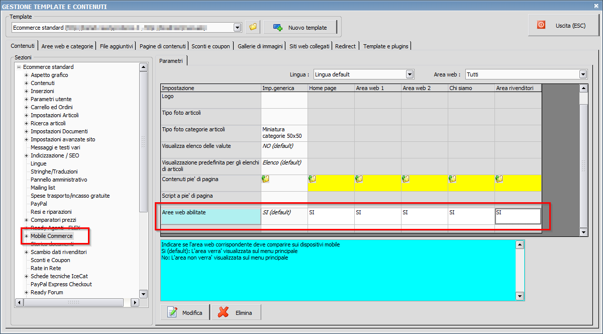Image resolution: width=603 pixels, height=334 pixels.
Task: Exit with the Uscita (ESC) button
Action: pos(564,25)
